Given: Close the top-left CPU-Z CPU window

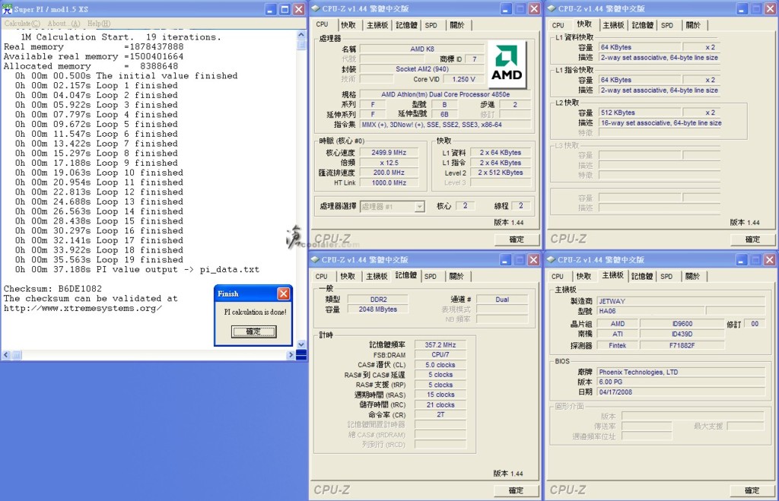Looking at the screenshot, I should point(534,9).
